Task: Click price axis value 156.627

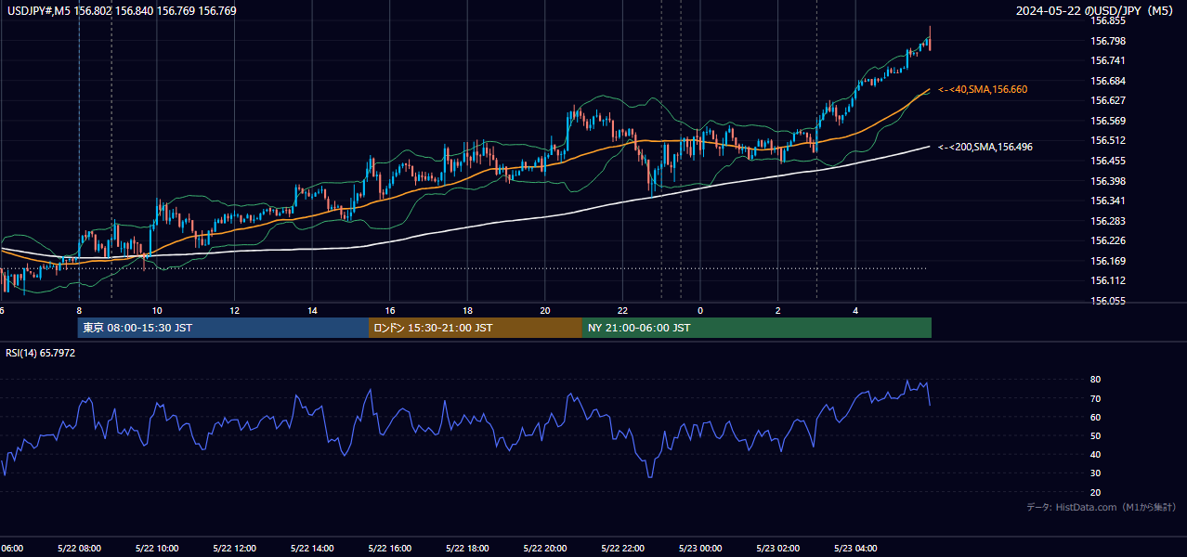Action: point(1108,100)
